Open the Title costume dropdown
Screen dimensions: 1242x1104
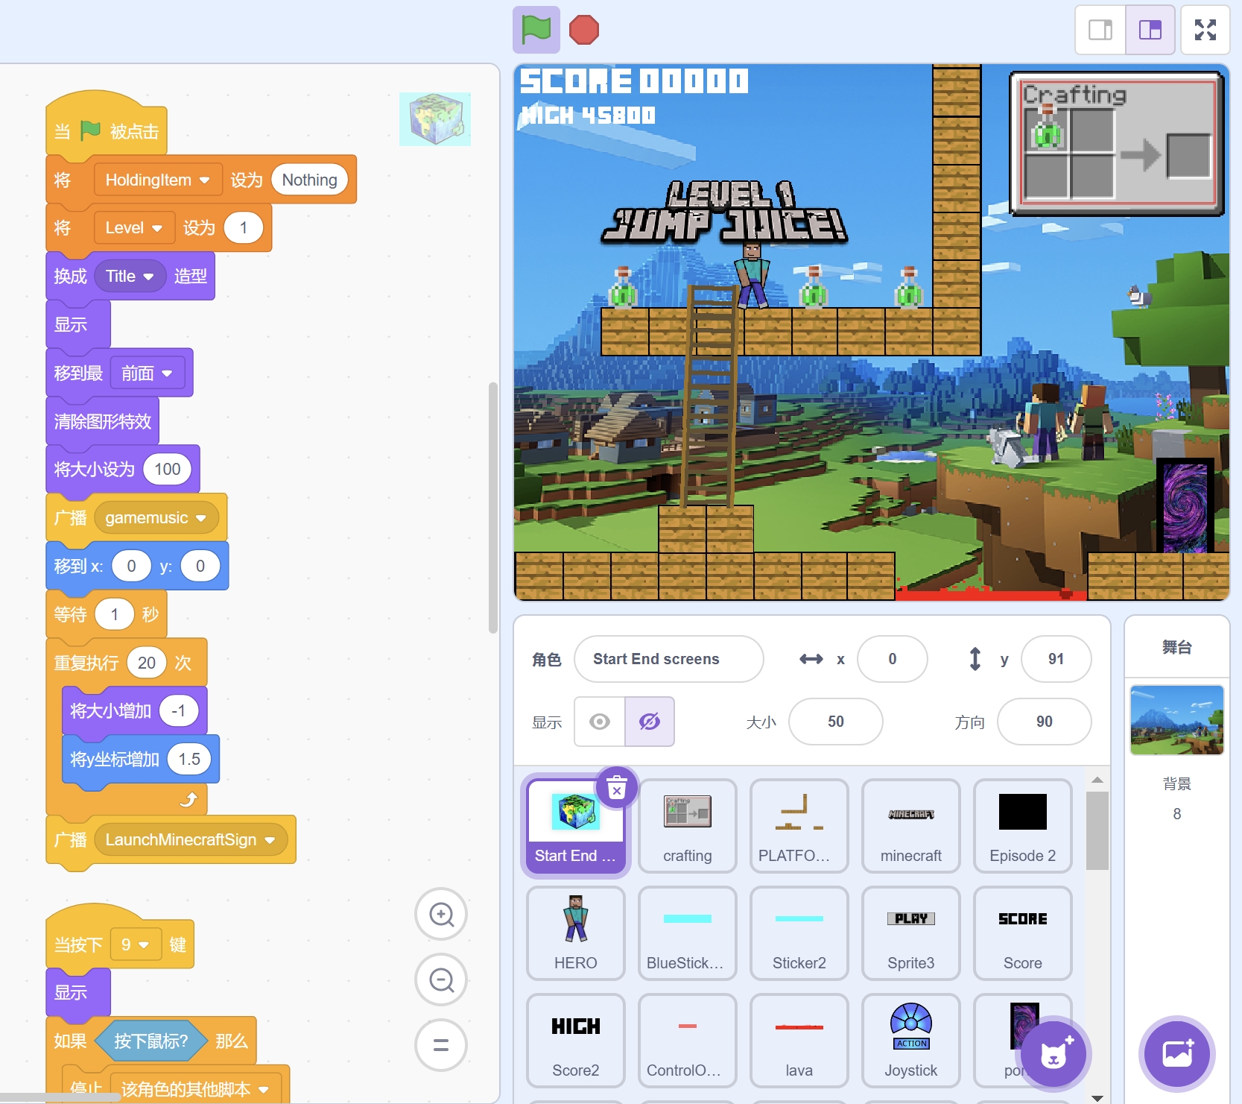(x=148, y=277)
